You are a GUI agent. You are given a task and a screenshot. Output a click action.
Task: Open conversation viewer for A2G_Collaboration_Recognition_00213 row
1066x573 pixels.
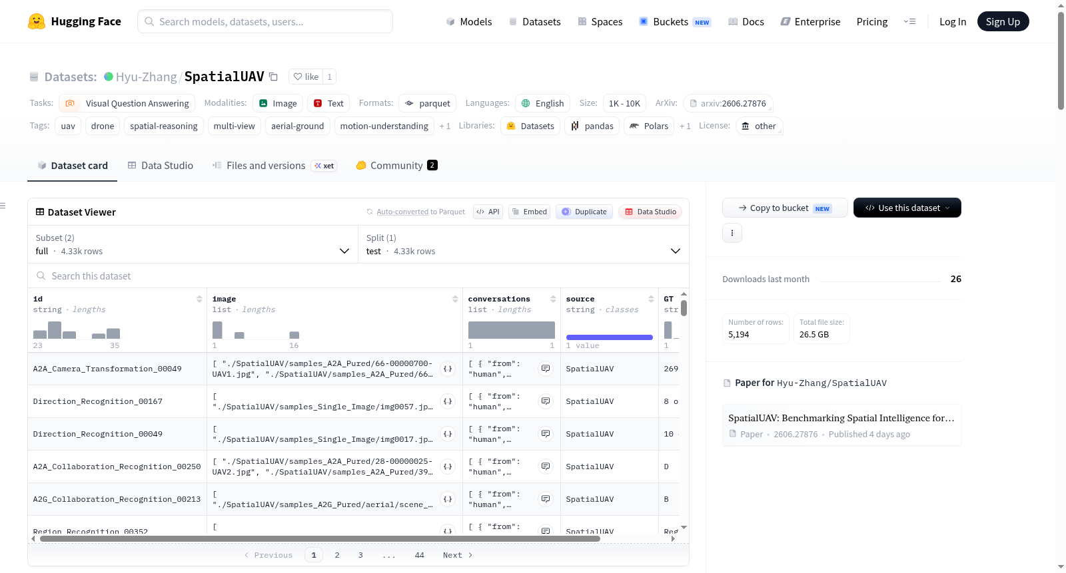click(x=546, y=499)
